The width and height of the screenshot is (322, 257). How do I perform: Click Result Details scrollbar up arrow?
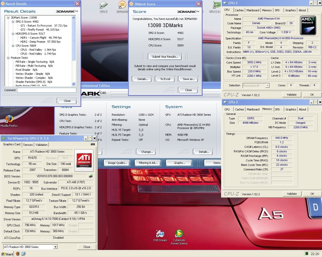[x=73, y=18]
